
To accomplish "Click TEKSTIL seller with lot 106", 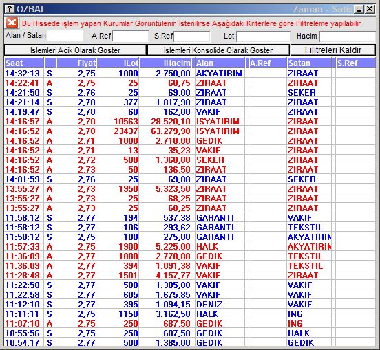I will (306, 228).
